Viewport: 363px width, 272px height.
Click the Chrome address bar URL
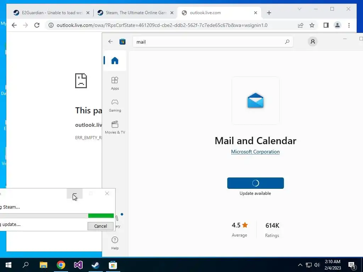click(x=162, y=25)
